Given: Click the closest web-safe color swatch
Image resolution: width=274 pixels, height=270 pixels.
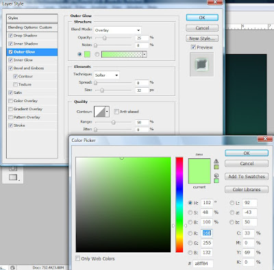Looking at the screenshot, I should (216, 181).
